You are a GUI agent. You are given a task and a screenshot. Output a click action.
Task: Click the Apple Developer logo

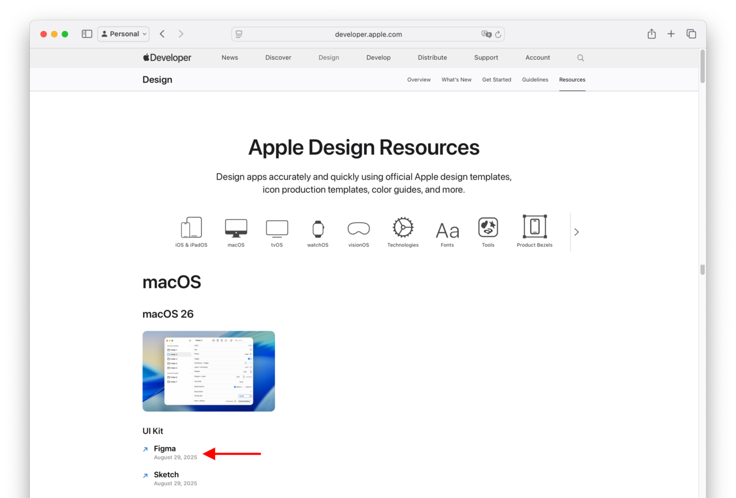167,58
